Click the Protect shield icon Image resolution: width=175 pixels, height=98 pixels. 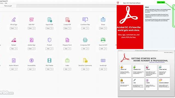point(50,40)
